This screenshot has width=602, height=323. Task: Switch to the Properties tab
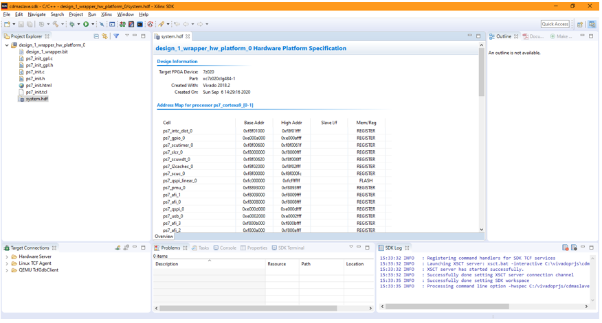(254, 248)
